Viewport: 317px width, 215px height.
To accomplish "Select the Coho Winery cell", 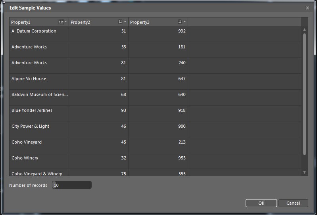I will (x=39, y=161).
